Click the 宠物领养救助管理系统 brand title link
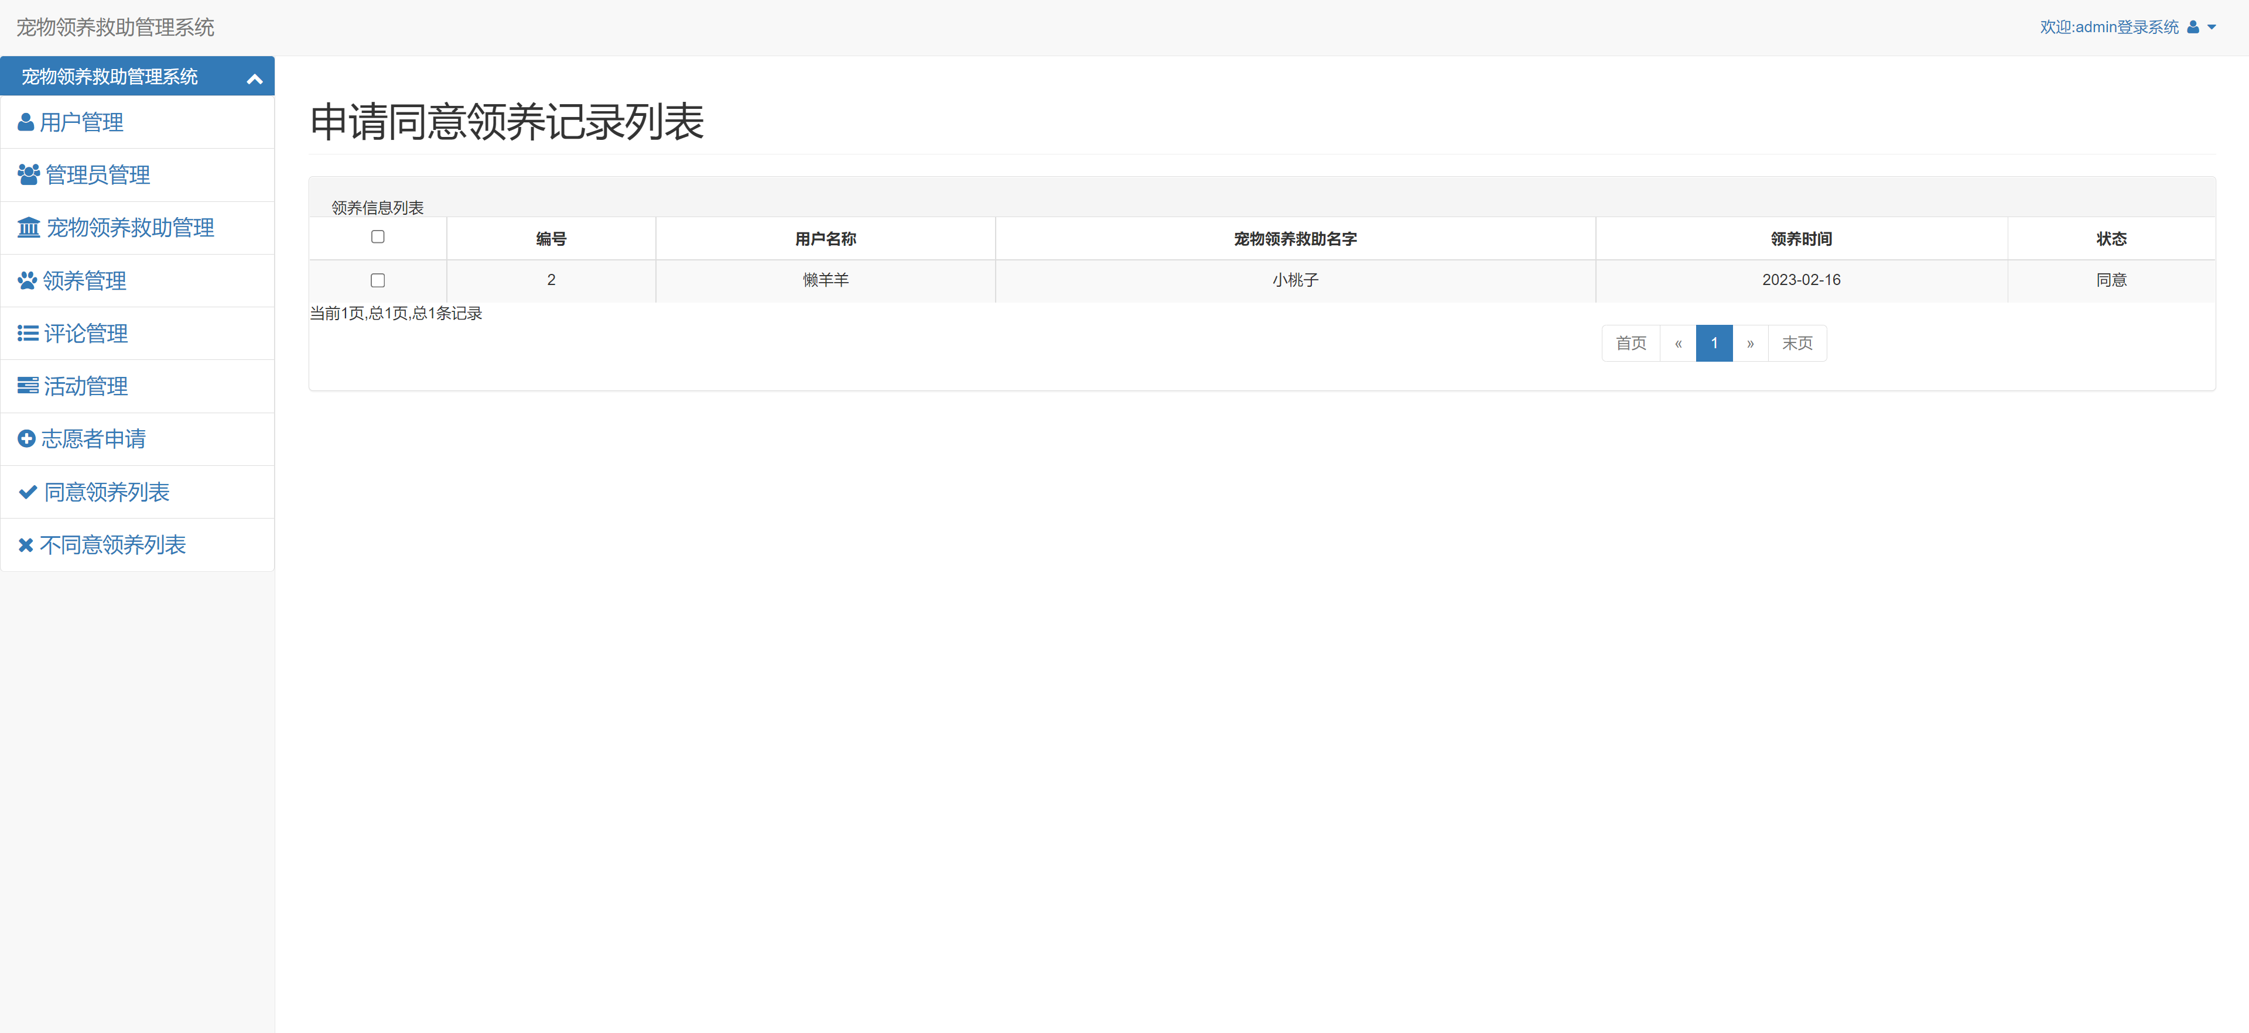Viewport: 2249px width, 1033px height. click(115, 27)
